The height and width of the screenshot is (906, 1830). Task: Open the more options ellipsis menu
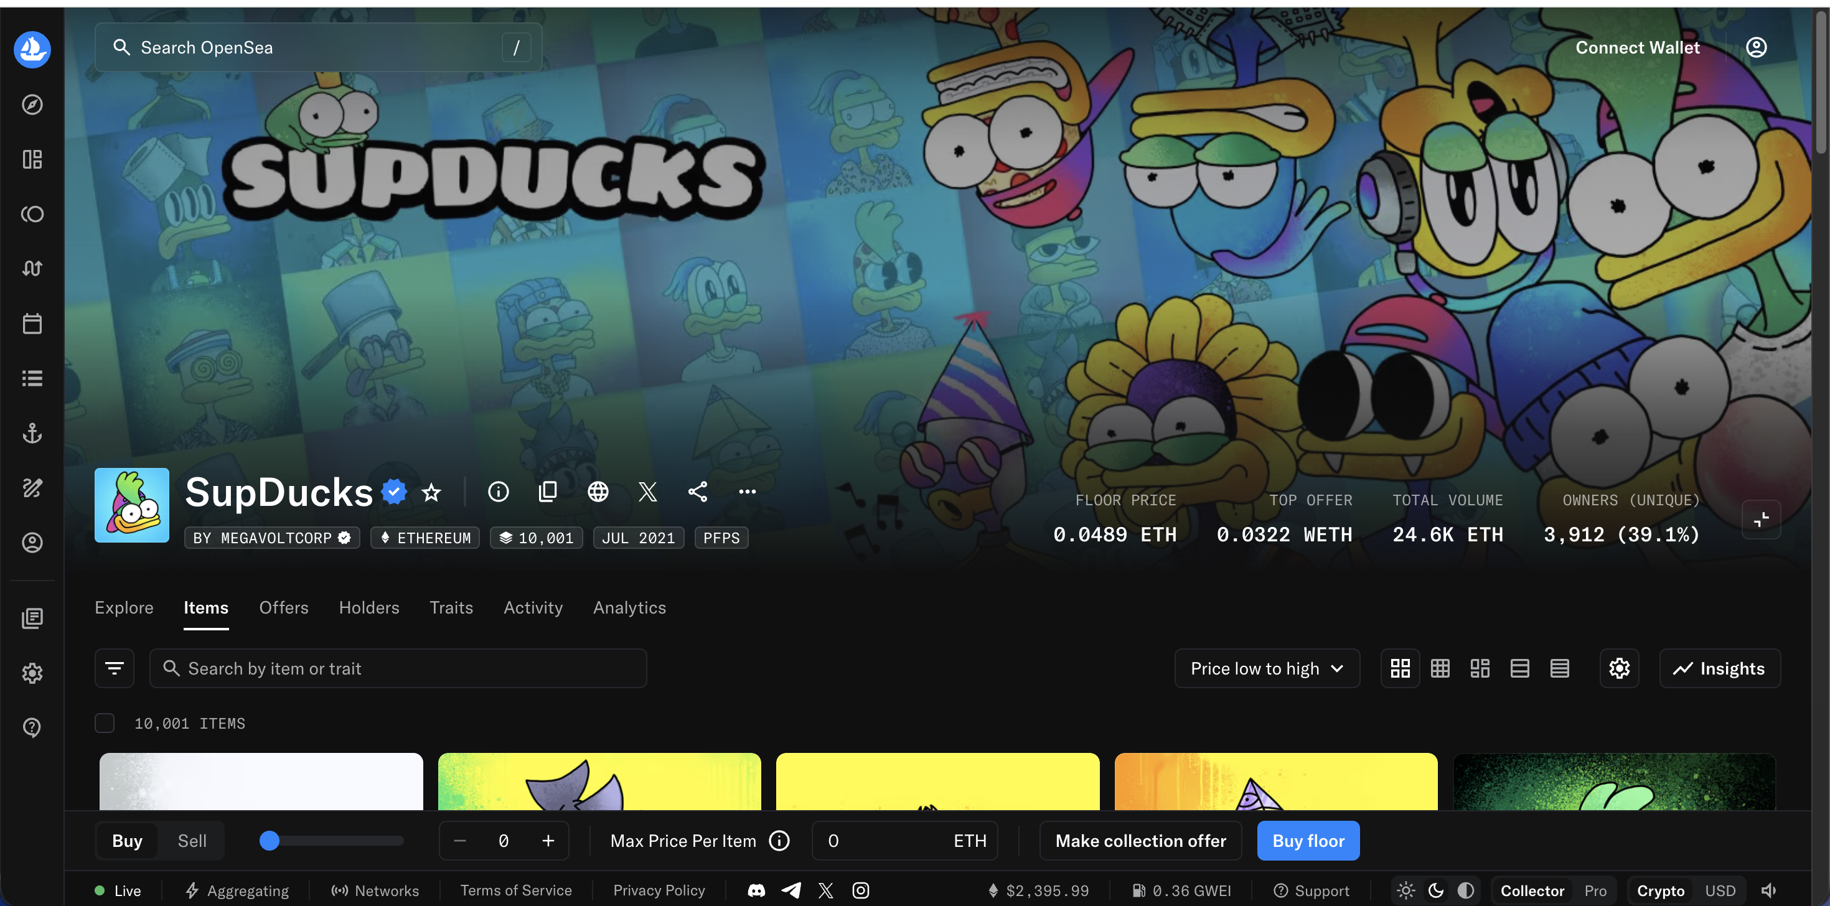click(747, 492)
